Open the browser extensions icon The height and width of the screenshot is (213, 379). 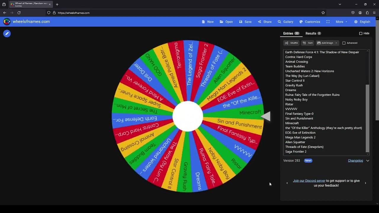coord(367,13)
